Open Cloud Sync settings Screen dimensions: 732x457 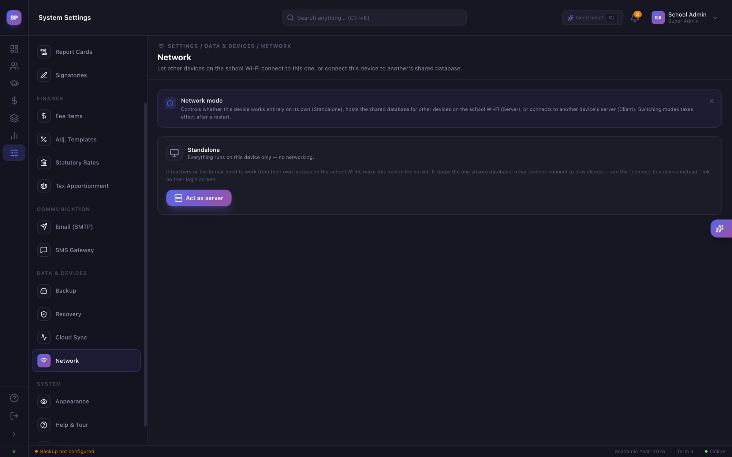(x=86, y=337)
